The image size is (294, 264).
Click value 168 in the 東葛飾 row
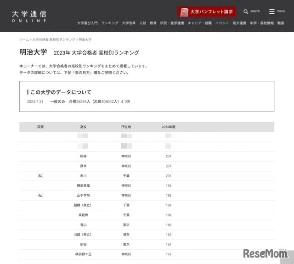[x=169, y=215]
